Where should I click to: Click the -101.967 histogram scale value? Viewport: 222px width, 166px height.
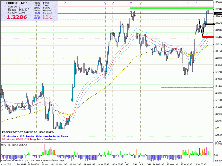(218, 160)
